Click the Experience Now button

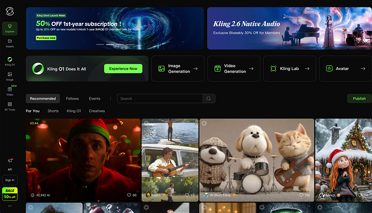(x=123, y=68)
